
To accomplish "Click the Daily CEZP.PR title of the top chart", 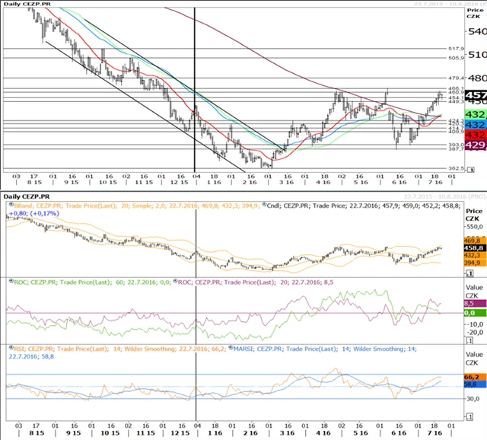I will (x=29, y=5).
